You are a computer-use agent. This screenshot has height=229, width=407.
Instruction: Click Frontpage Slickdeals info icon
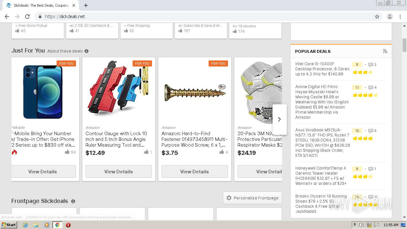click(x=73, y=201)
